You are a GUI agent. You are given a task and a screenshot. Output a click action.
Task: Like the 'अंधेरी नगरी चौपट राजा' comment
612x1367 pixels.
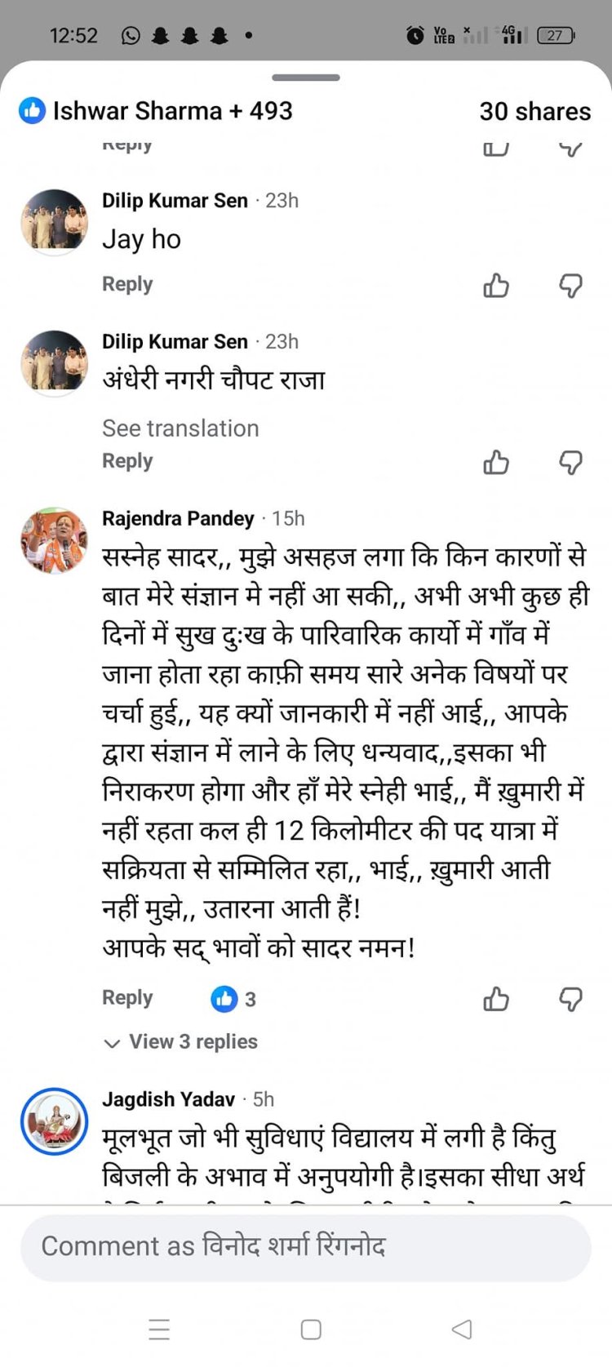(495, 463)
